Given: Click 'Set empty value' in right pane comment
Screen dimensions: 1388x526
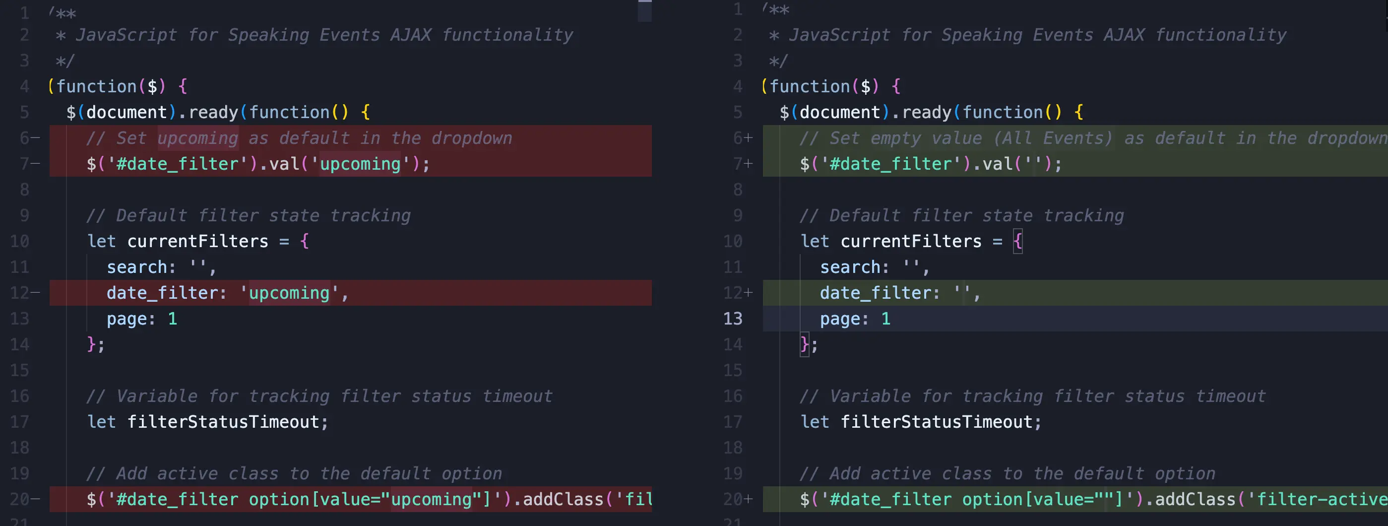Looking at the screenshot, I should click(x=906, y=138).
